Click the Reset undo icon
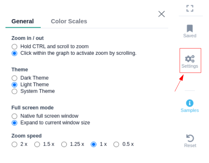209x163 pixels. coord(190,138)
